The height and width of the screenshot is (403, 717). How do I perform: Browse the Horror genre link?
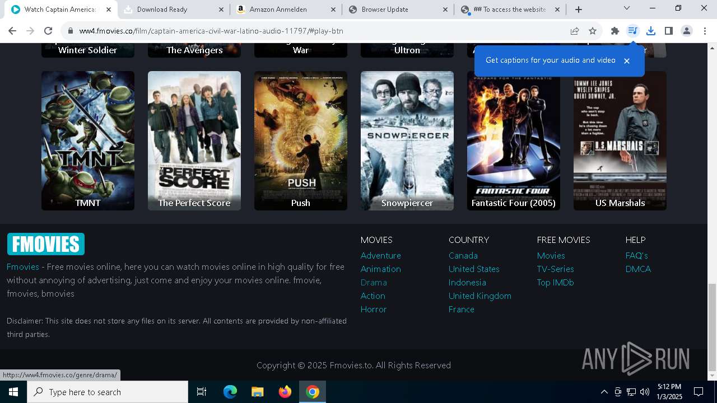pos(374,309)
